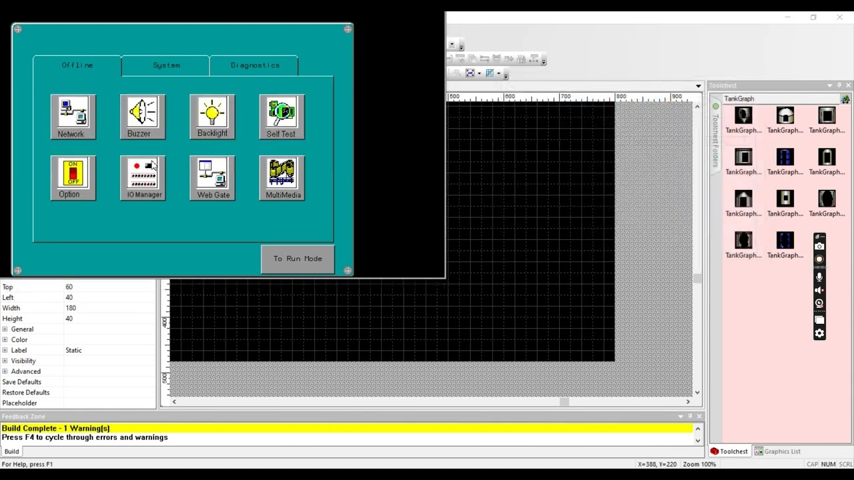Click Restore Defaults in properties

[x=26, y=393]
